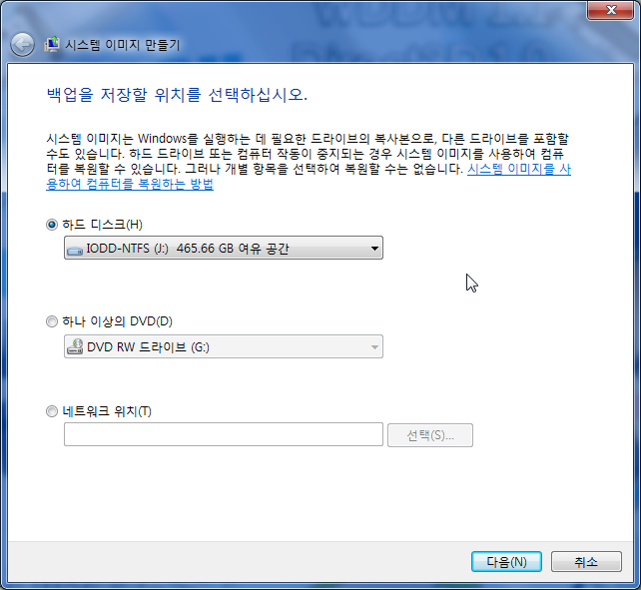Click the 네트워크 위치(T) label text
The height and width of the screenshot is (590, 641).
107,411
